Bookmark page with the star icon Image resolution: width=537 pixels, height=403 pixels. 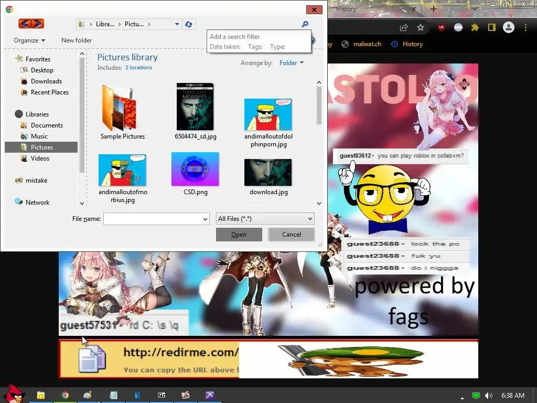[x=421, y=27]
